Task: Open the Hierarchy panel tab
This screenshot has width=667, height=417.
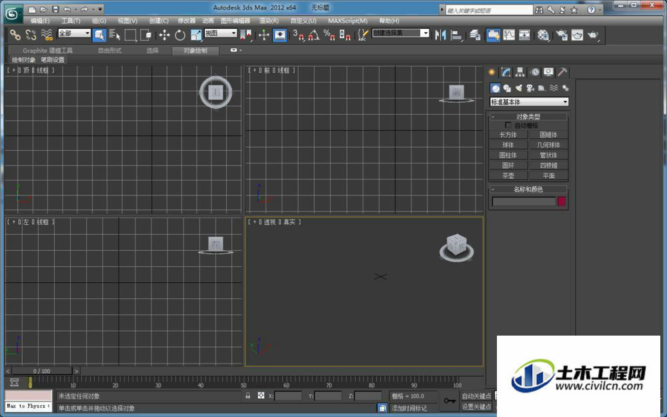Action: tap(520, 72)
